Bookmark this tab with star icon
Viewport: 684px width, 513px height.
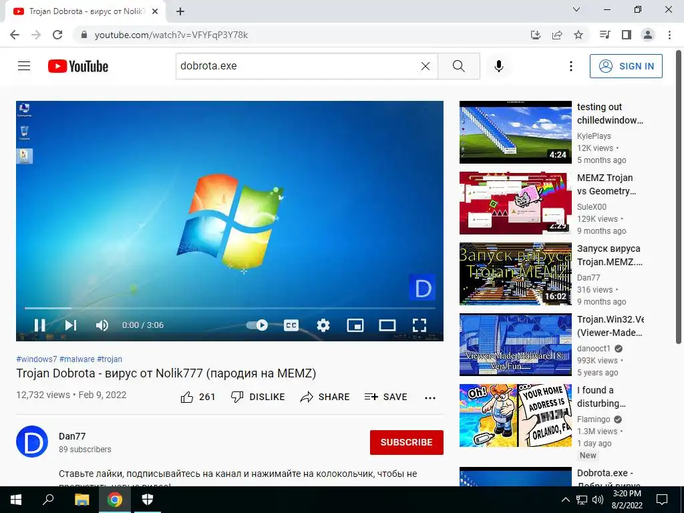578,35
